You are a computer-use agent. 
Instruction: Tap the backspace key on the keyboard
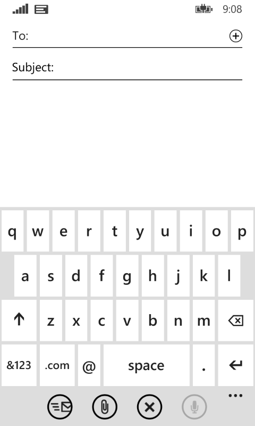click(x=235, y=321)
